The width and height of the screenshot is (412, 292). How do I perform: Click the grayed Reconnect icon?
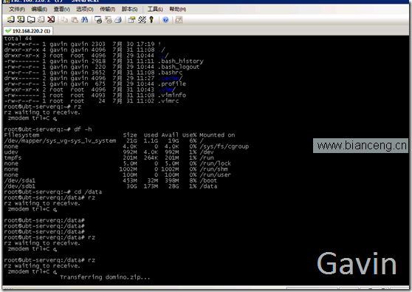(x=41, y=19)
